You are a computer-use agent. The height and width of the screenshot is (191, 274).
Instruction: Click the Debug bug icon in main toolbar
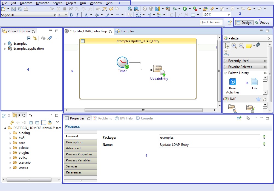tap(174, 9)
